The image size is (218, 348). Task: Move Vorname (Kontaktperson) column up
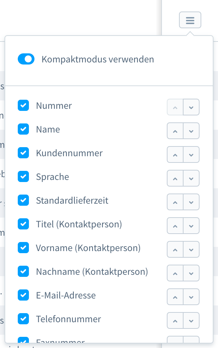175,249
